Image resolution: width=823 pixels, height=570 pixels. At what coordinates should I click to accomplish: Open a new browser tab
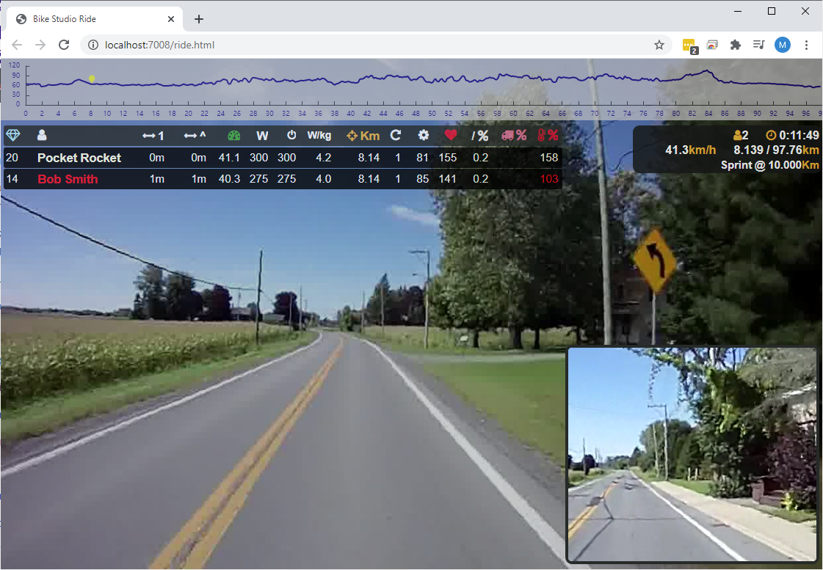pyautogui.click(x=198, y=19)
